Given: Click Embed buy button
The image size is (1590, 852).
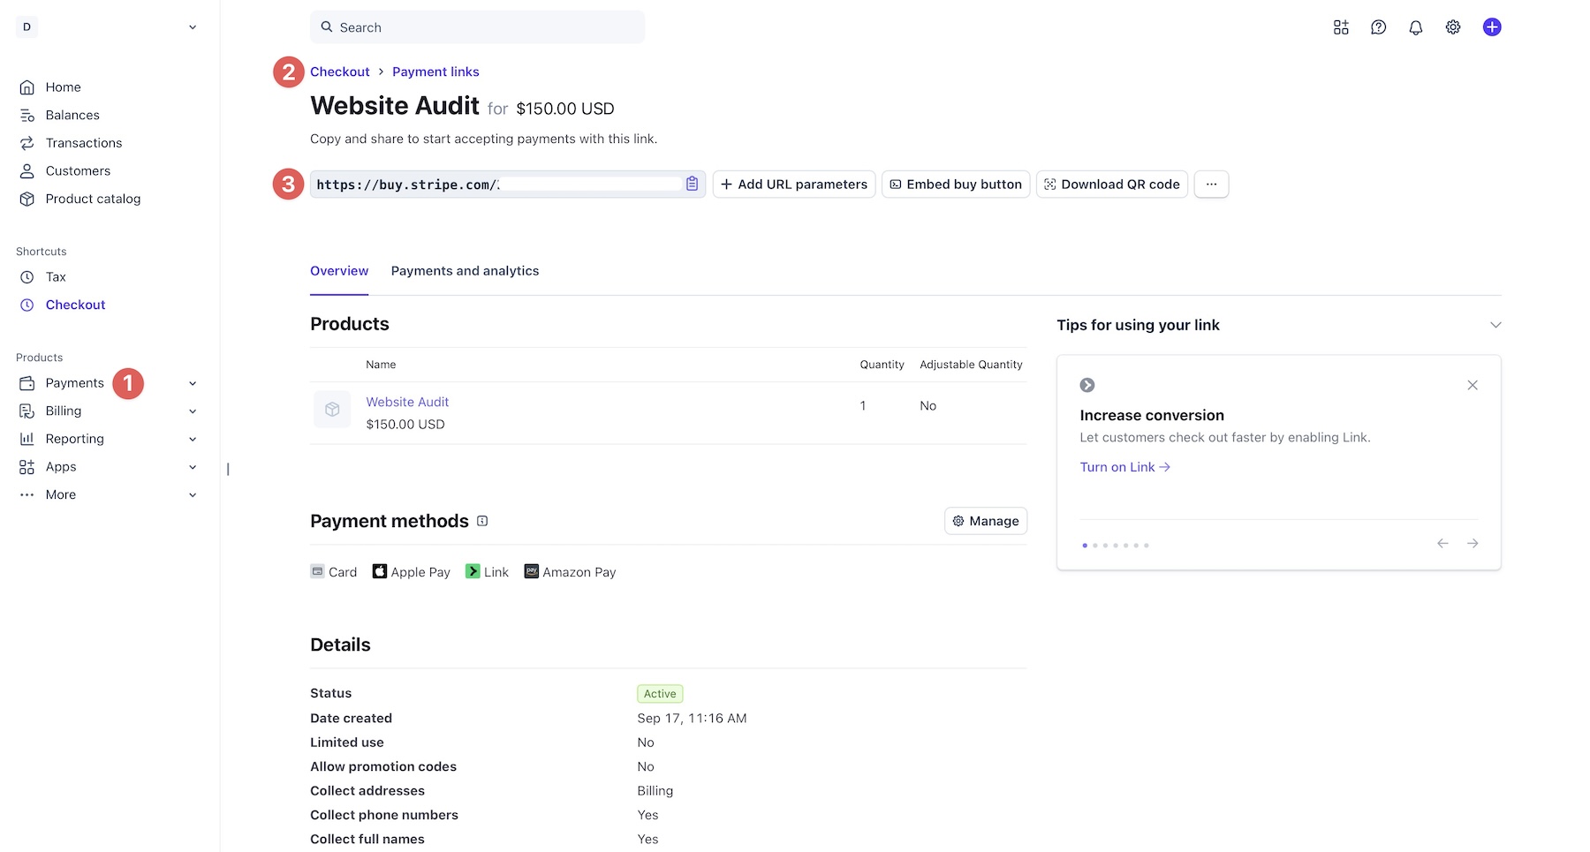Looking at the screenshot, I should 956,184.
